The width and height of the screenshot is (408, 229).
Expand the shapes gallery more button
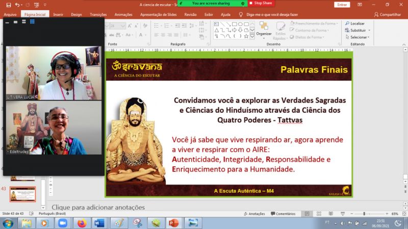pyautogui.click(x=252, y=36)
